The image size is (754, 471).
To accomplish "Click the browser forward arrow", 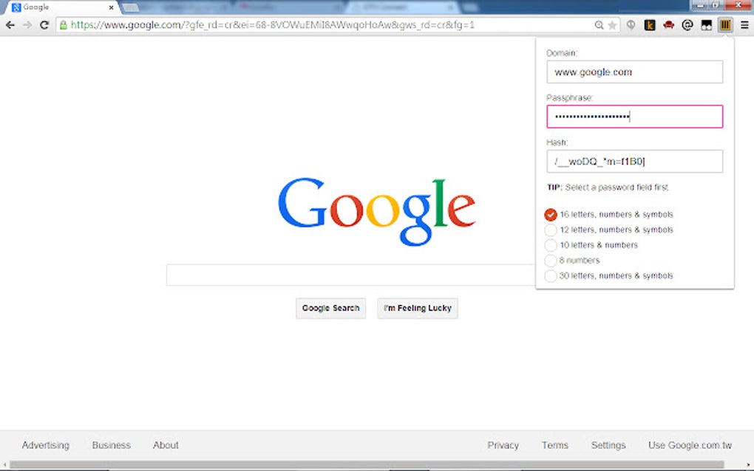I will (x=27, y=25).
